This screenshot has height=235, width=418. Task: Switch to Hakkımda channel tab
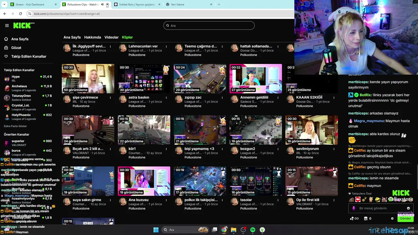point(92,37)
